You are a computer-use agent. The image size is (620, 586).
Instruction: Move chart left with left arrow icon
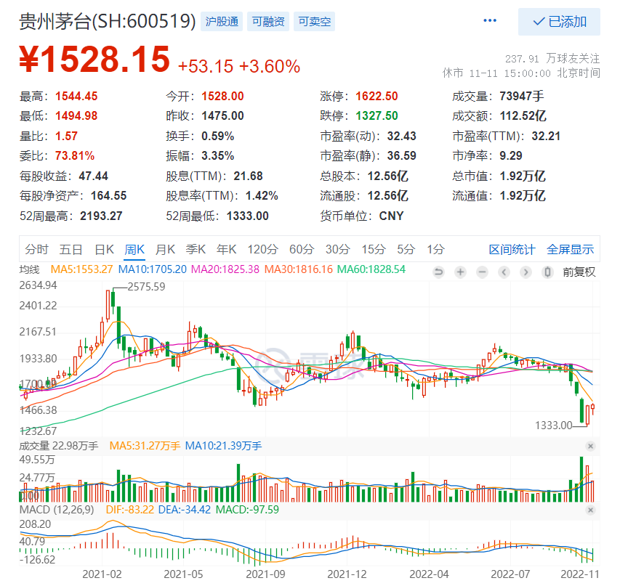pos(504,272)
